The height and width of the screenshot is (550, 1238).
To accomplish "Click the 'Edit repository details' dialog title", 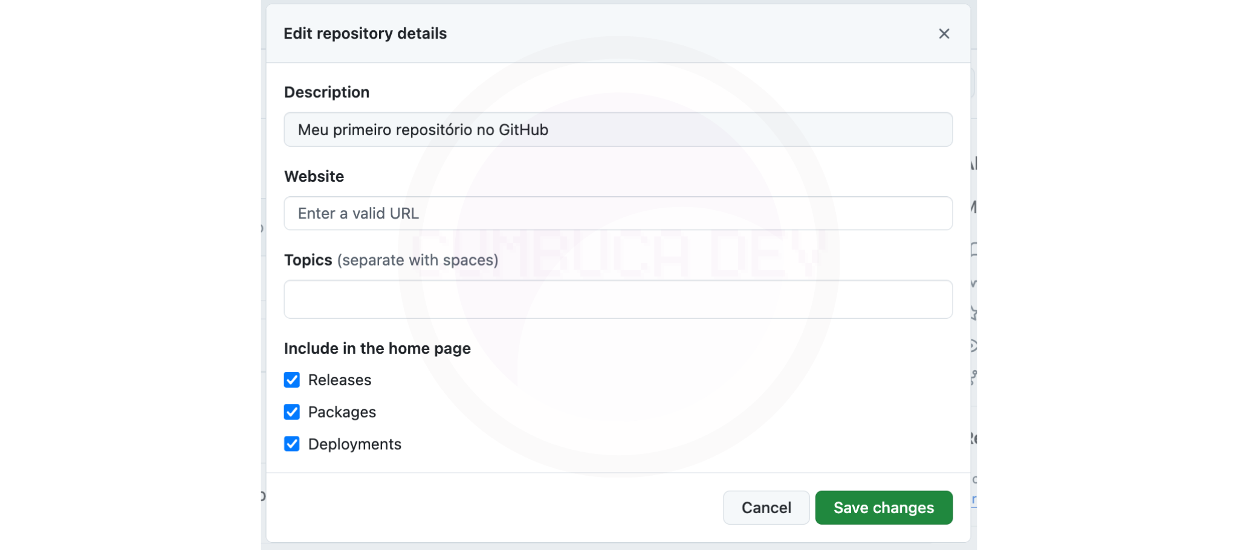I will click(365, 34).
